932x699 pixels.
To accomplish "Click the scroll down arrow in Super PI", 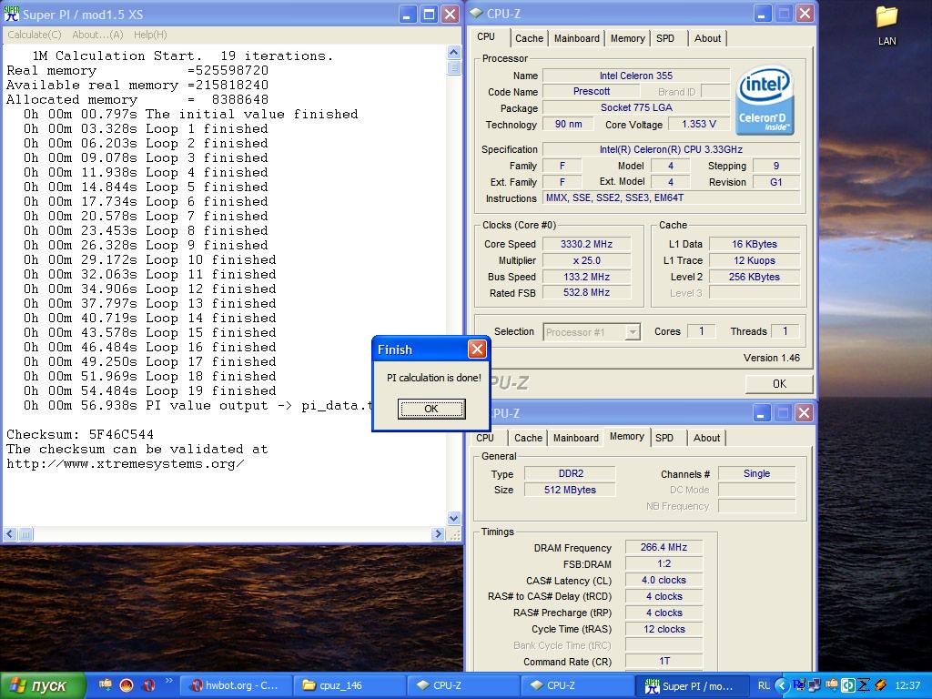I will click(x=453, y=518).
